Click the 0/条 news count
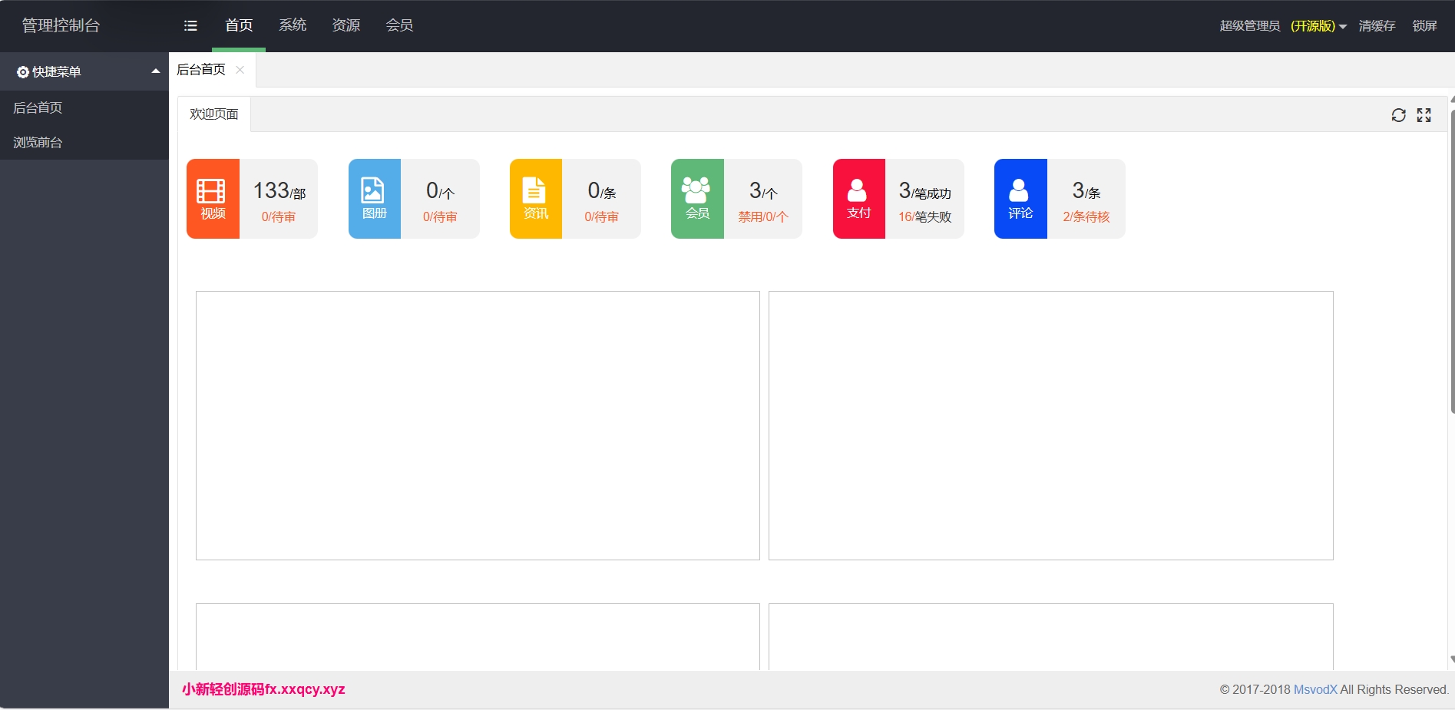Image resolution: width=1455 pixels, height=710 pixels. [x=602, y=190]
